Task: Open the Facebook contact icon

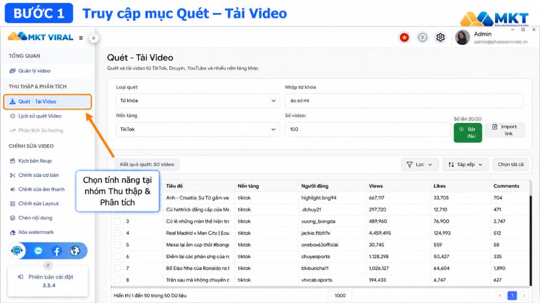Action: (x=57, y=251)
